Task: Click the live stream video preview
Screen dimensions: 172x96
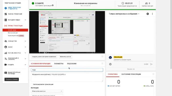Action: (x=67, y=32)
